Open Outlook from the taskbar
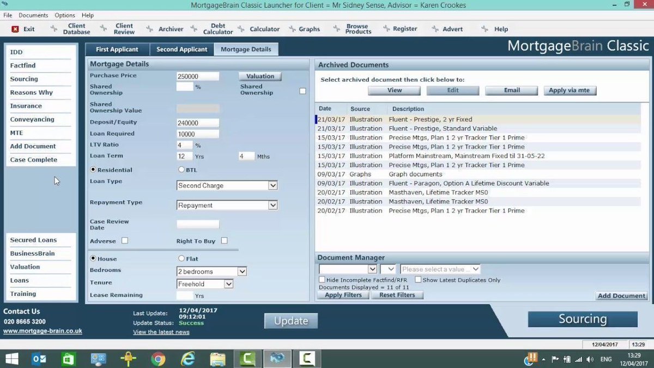The height and width of the screenshot is (368, 654). click(39, 359)
